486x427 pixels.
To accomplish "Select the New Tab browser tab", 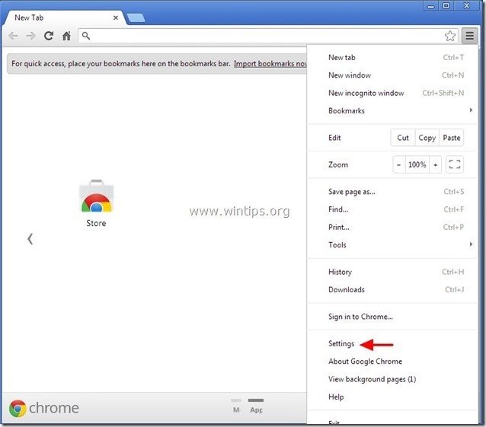I will click(x=63, y=18).
